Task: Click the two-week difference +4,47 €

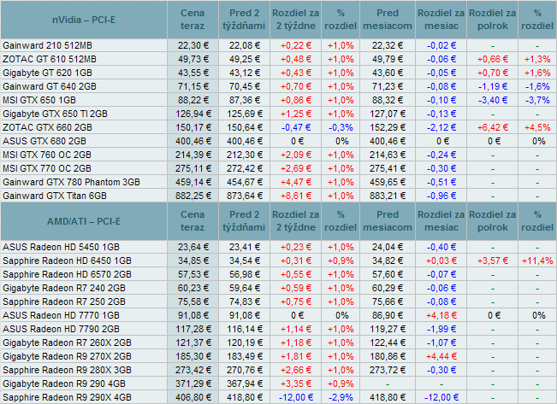Action: [x=296, y=182]
